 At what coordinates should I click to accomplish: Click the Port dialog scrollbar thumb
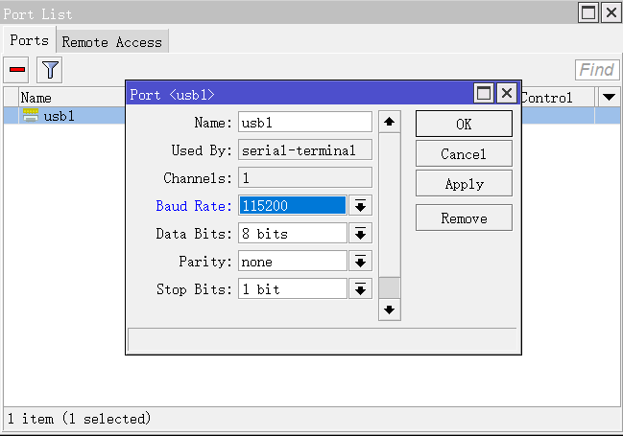tap(389, 288)
